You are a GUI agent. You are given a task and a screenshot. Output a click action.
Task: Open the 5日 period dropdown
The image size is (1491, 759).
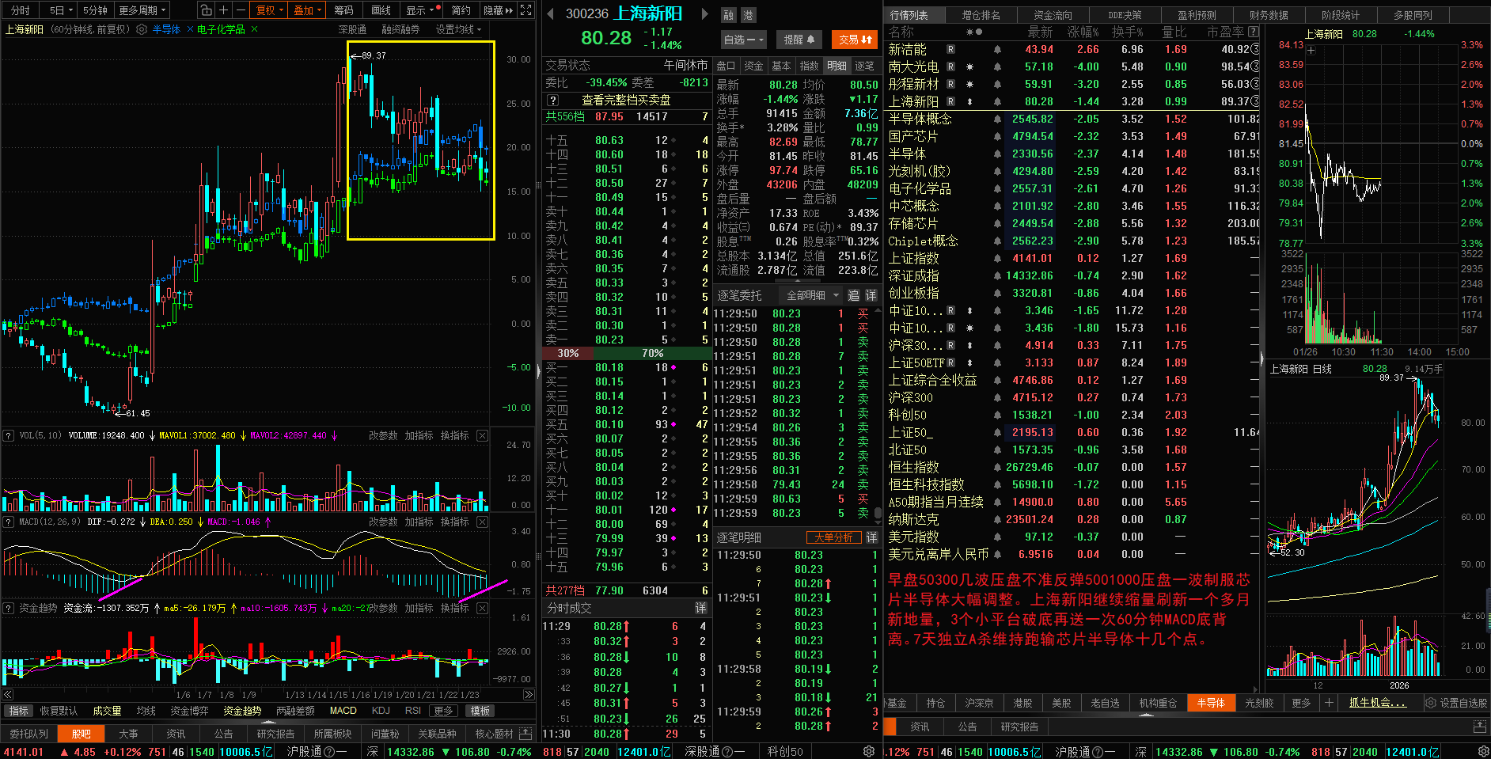click(60, 10)
